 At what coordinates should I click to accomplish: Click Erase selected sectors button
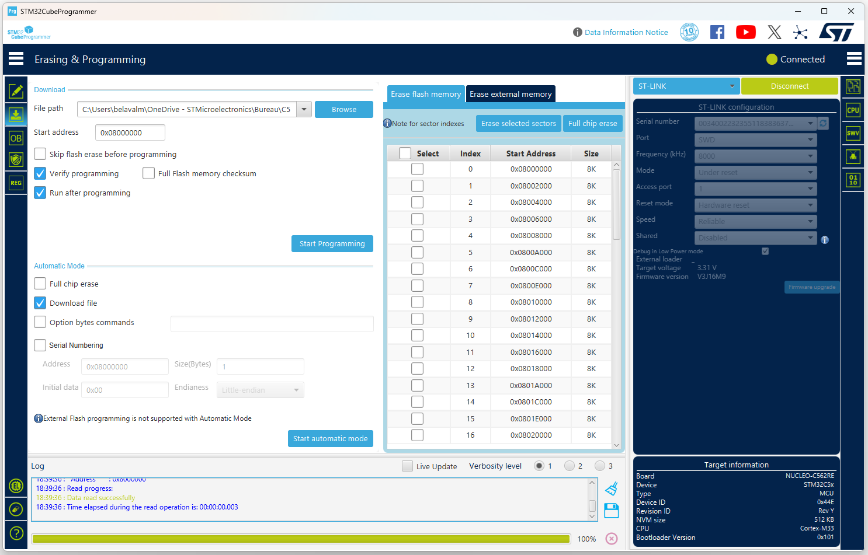tap(519, 123)
